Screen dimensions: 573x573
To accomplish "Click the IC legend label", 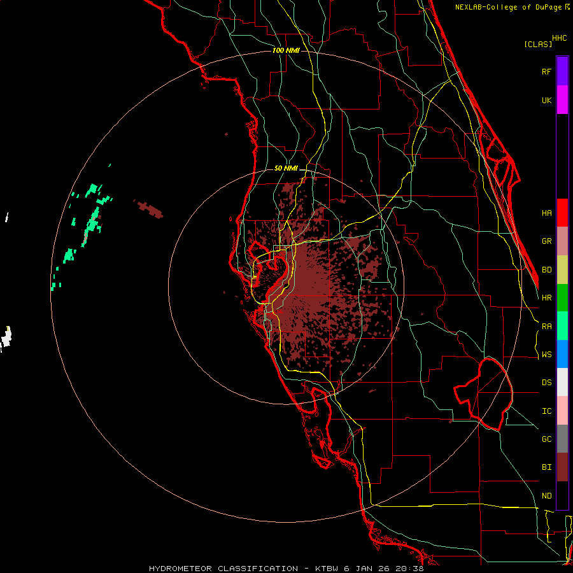I will point(546,411).
